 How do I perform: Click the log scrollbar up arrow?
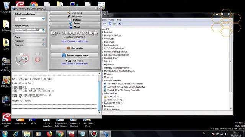(99, 73)
